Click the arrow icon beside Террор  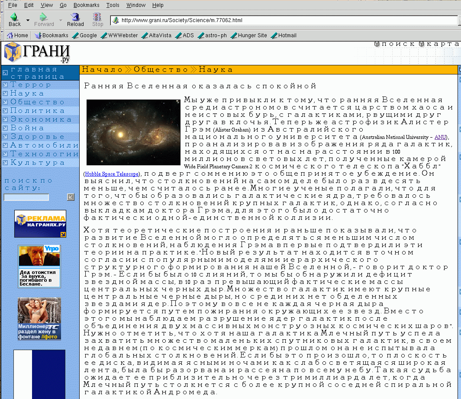5,85
